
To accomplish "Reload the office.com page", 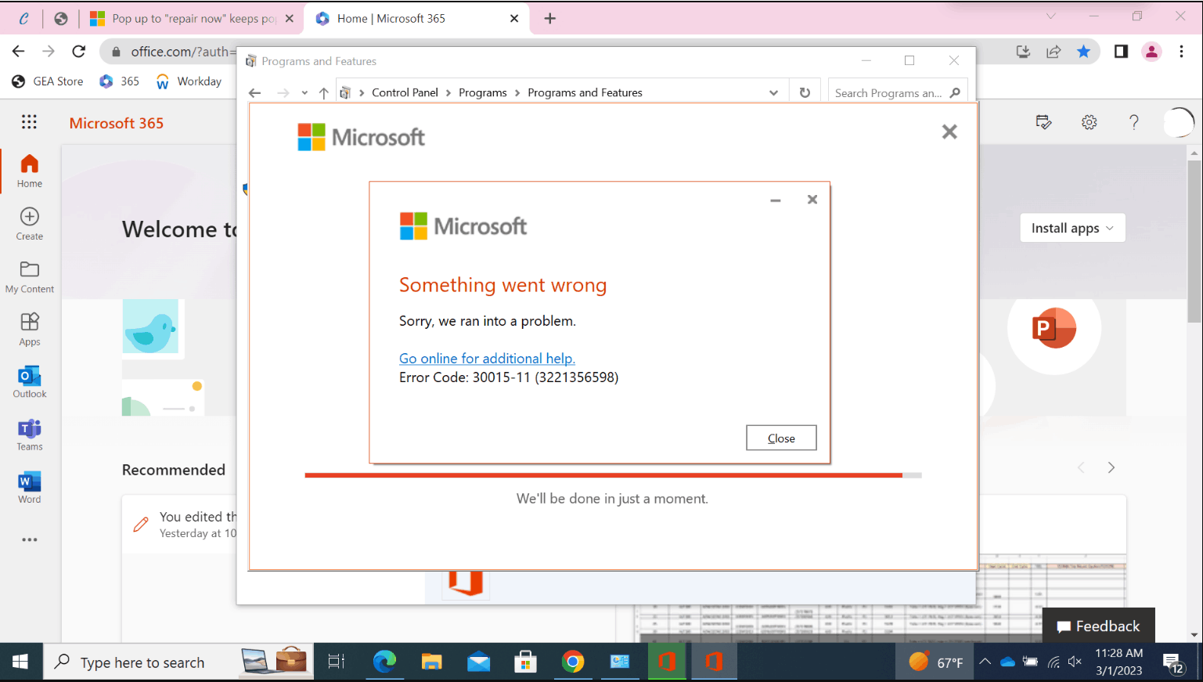I will (78, 51).
